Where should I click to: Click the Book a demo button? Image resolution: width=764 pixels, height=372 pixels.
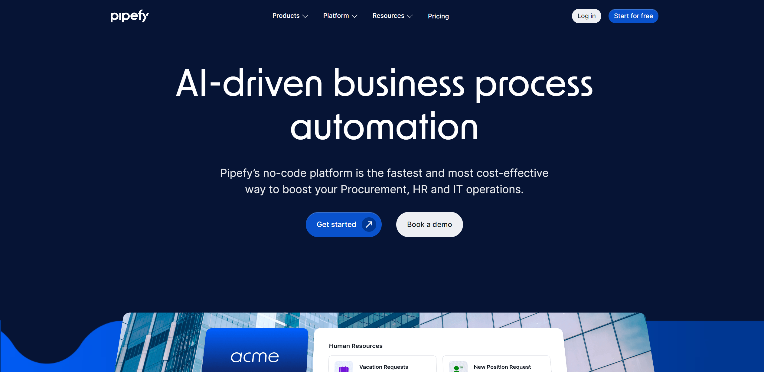[429, 225]
